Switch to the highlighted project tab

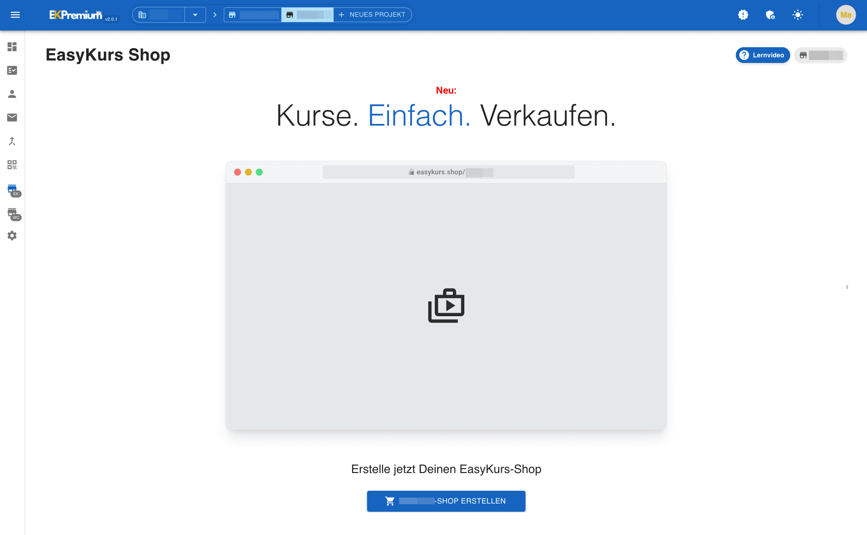coord(307,14)
